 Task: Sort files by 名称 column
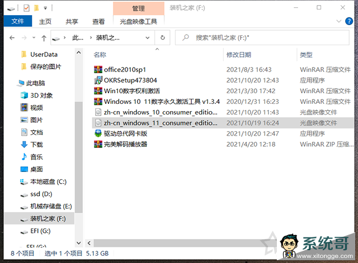coord(100,55)
